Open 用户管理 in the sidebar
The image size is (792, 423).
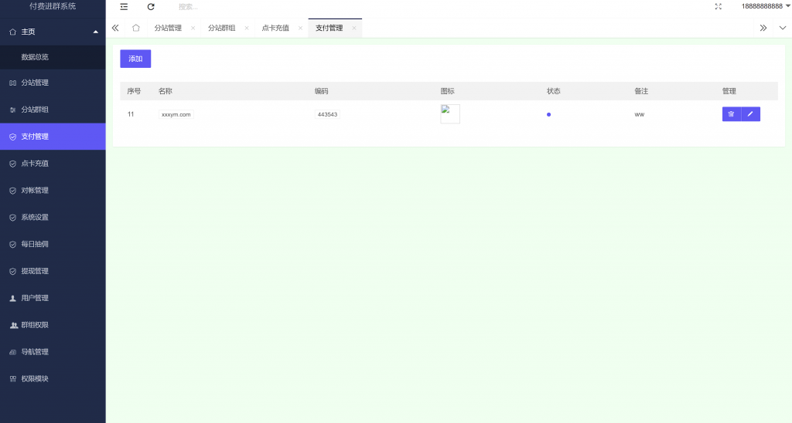tap(53, 298)
